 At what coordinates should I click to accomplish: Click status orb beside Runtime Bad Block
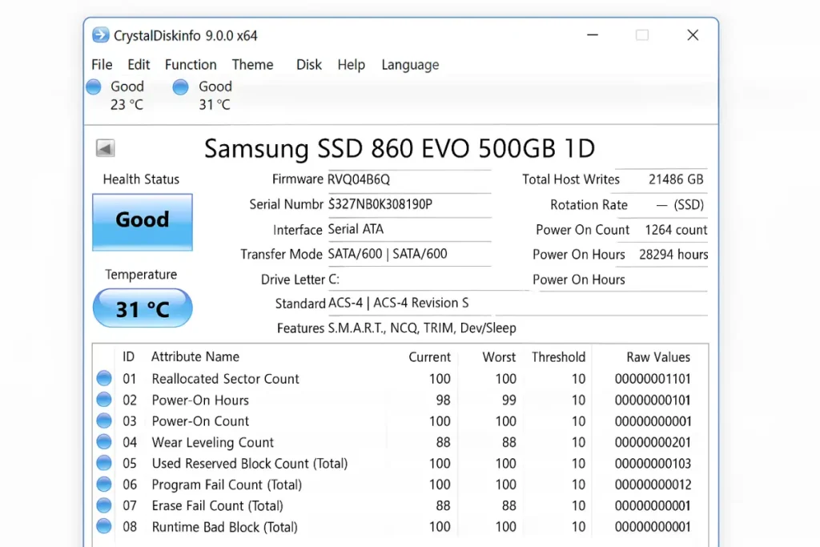pyautogui.click(x=104, y=527)
